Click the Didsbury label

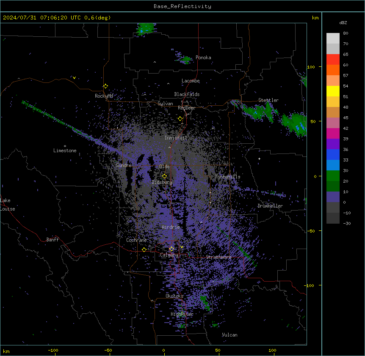(162, 182)
